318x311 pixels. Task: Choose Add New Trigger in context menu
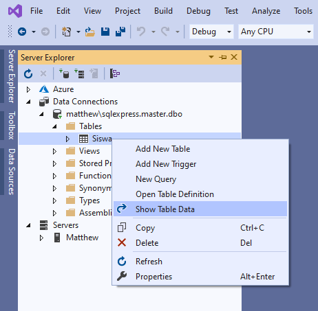pyautogui.click(x=200, y=164)
